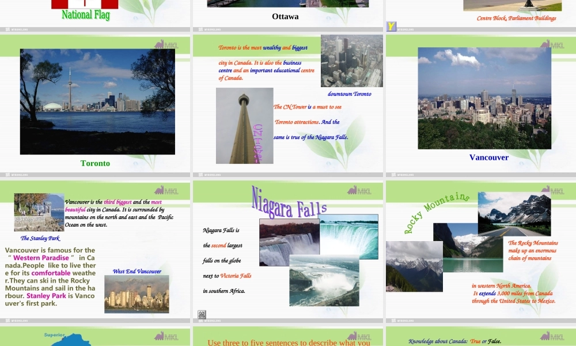Click the yellow Y icon above Vancouver slide
Viewport: 576px width, 346px height.
(x=391, y=27)
